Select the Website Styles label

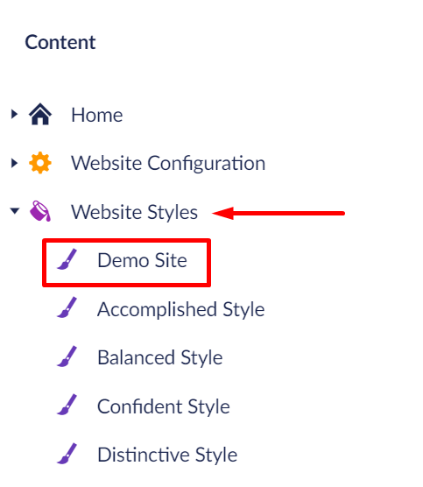tap(134, 213)
